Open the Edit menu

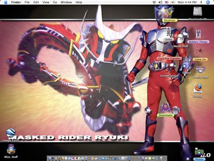(x=36, y=2)
